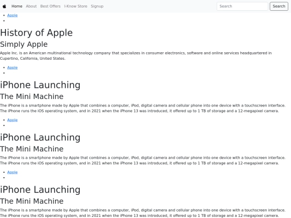Select the Simply Apple subheading

[x=24, y=44]
